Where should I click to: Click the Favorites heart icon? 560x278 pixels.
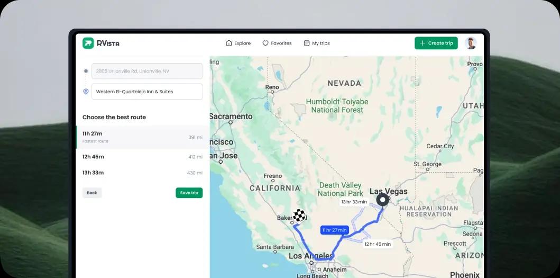click(x=265, y=43)
